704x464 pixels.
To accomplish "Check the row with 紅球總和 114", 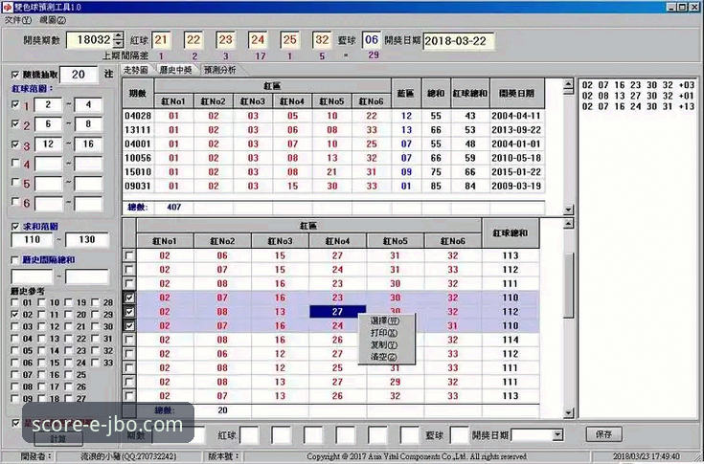I will tap(129, 340).
